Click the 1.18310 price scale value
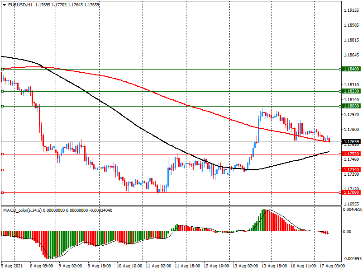Viewport: 362px width, 271px height. tap(352, 85)
